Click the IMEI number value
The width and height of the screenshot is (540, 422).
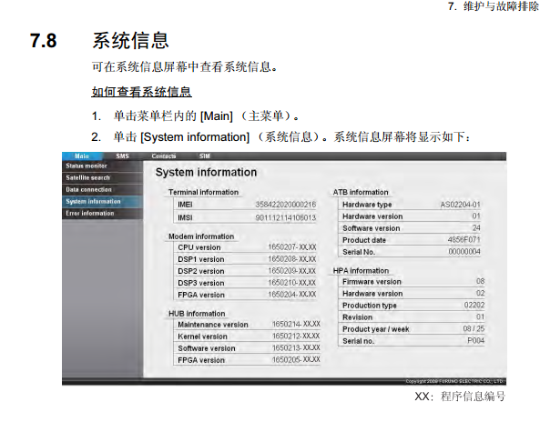coord(286,205)
